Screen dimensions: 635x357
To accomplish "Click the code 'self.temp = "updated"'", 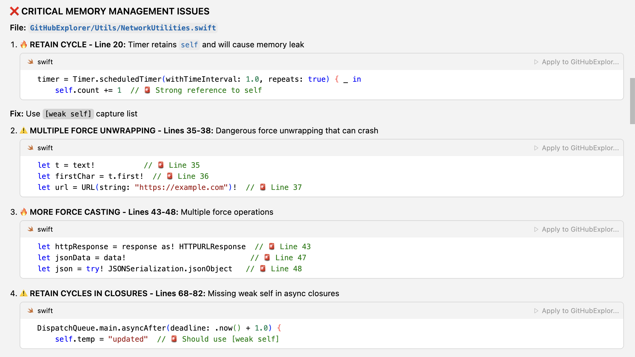I will pyautogui.click(x=101, y=339).
